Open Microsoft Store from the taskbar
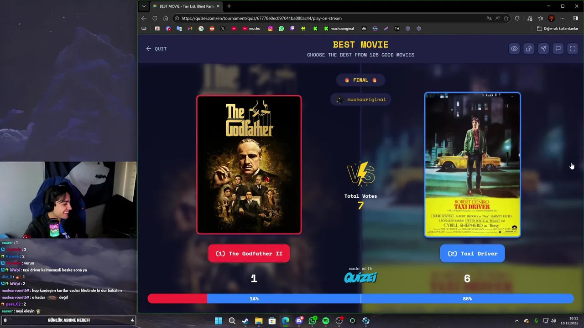This screenshot has width=584, height=328. (x=272, y=321)
